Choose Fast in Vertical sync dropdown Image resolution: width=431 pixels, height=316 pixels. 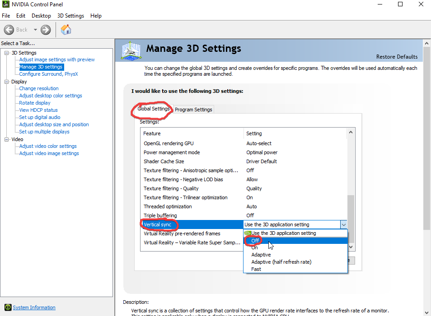pyautogui.click(x=295, y=269)
